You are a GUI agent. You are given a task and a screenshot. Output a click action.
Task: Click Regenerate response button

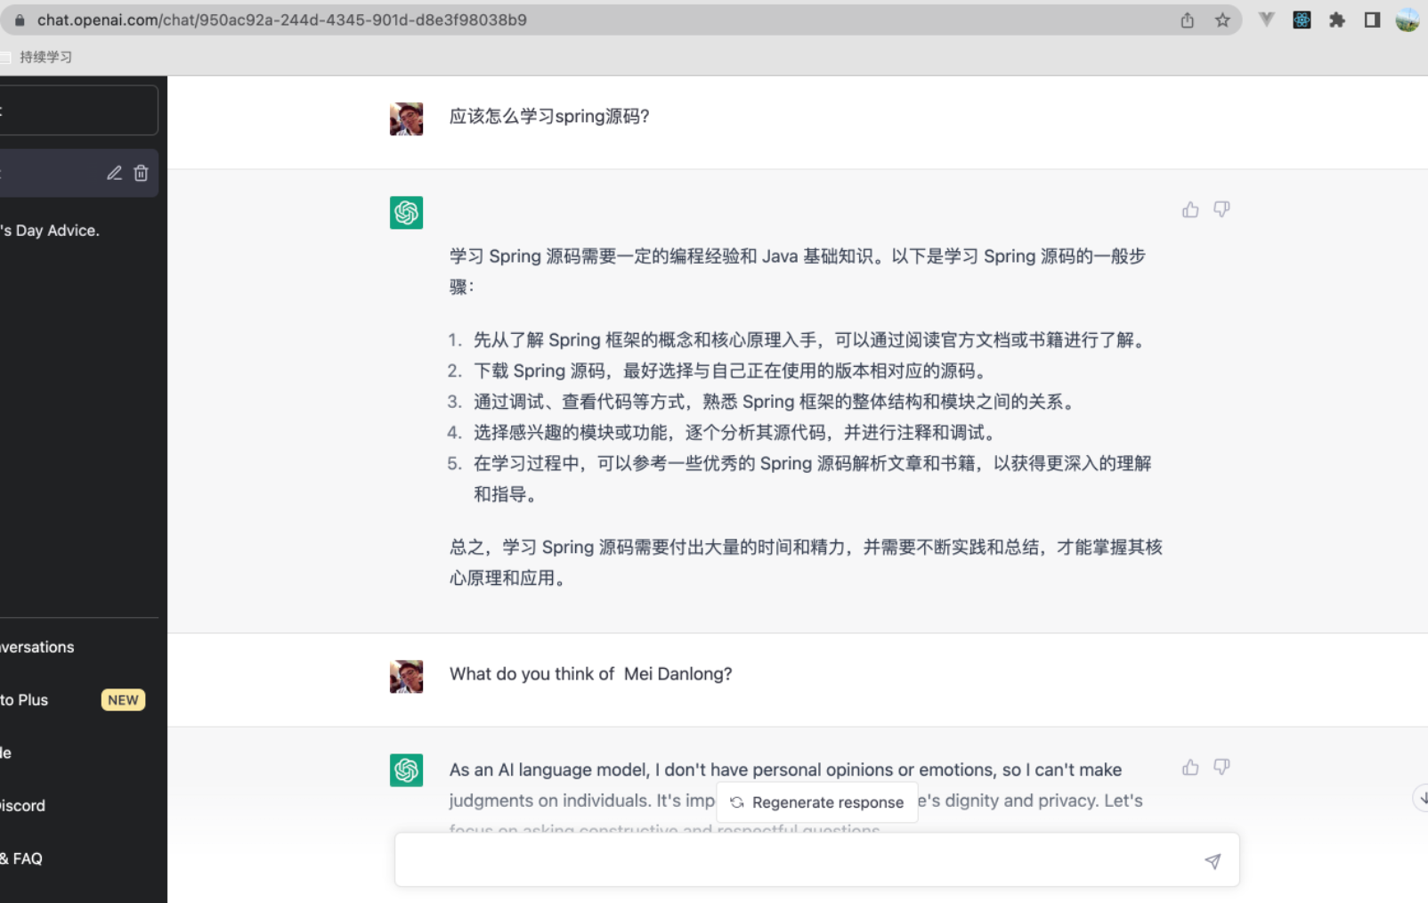817,802
